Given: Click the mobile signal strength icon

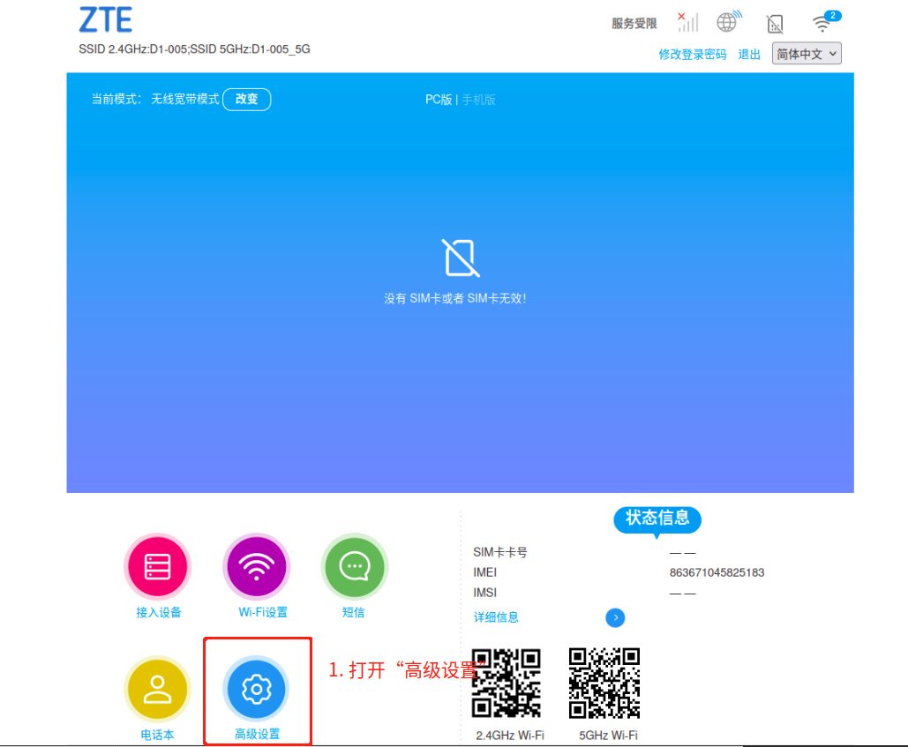Looking at the screenshot, I should pyautogui.click(x=688, y=23).
